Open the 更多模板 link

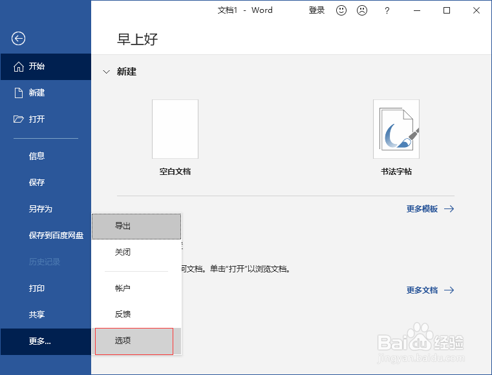pos(422,208)
